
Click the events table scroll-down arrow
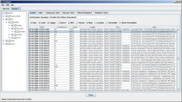(x=178, y=89)
